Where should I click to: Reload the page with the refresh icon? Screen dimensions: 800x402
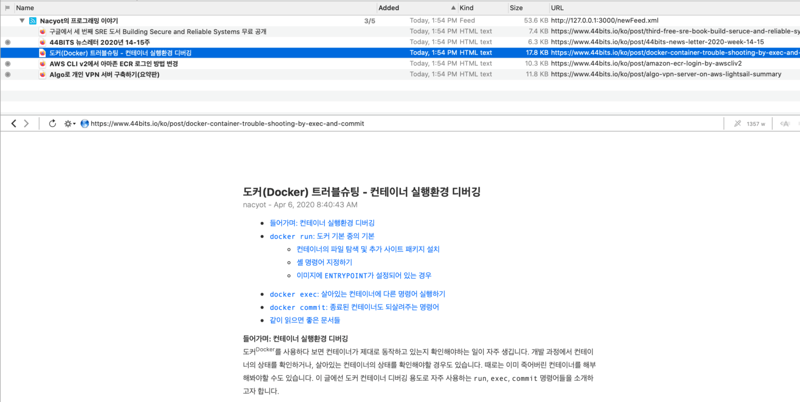(x=52, y=124)
